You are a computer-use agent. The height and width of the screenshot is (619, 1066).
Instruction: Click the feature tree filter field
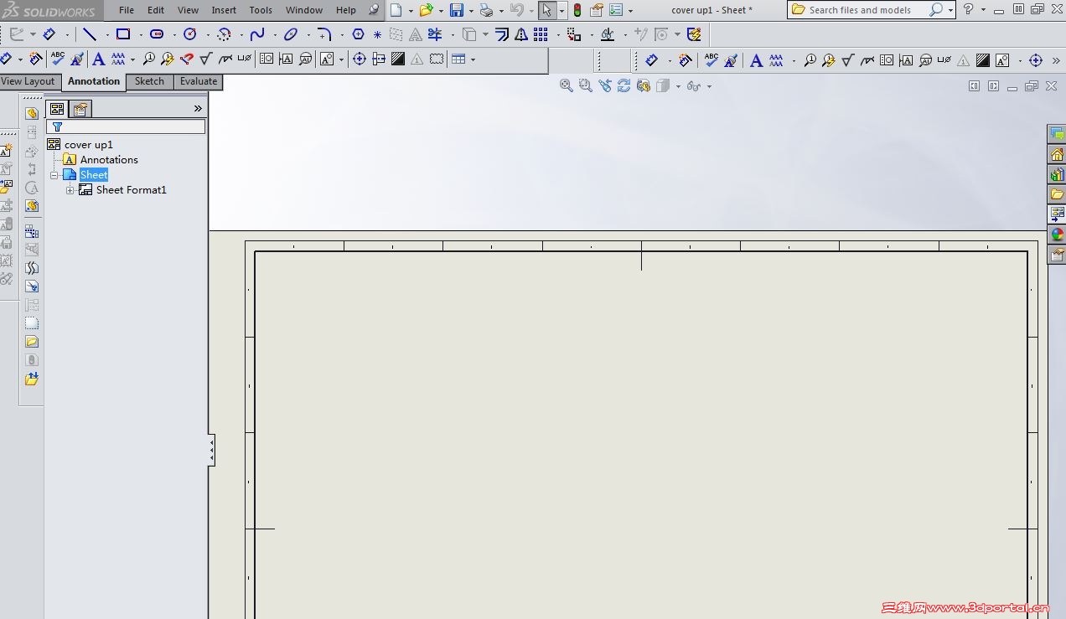pos(126,126)
